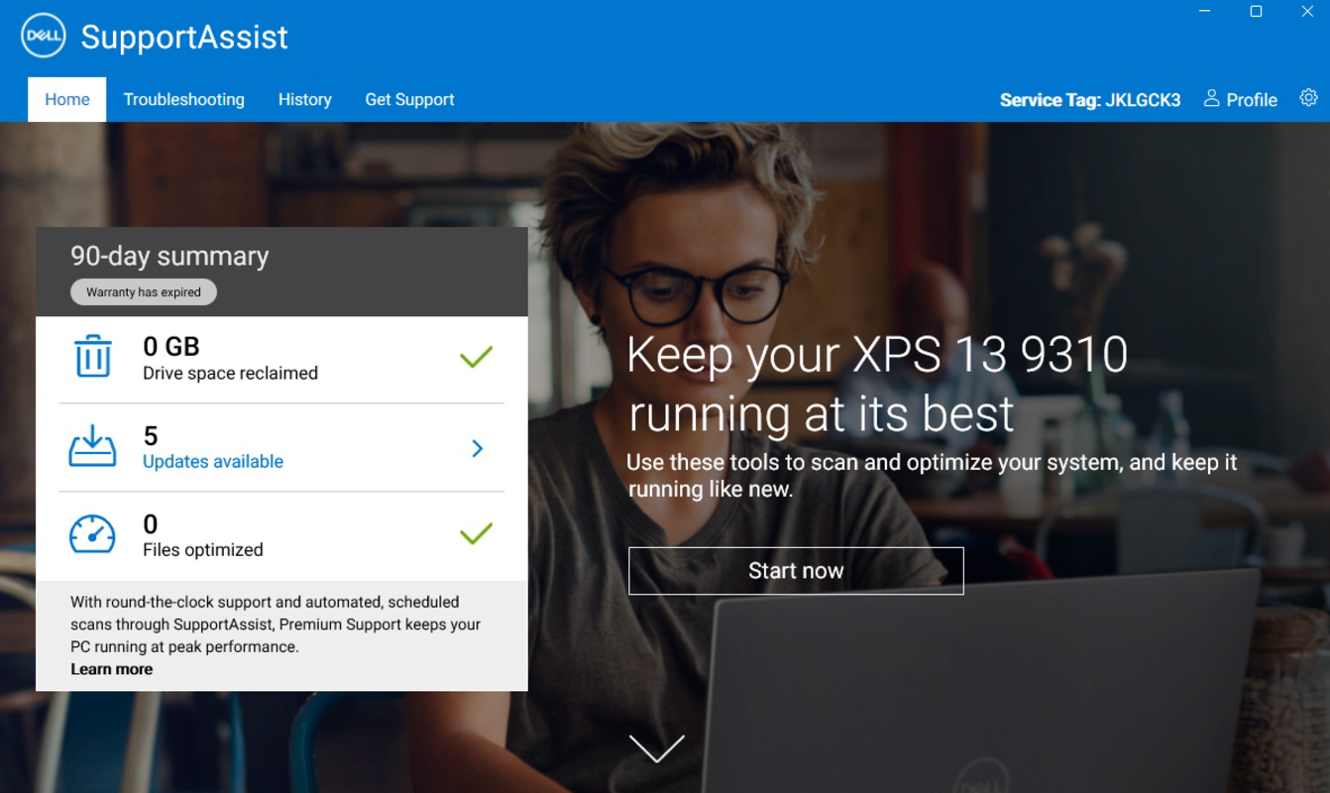Image resolution: width=1330 pixels, height=793 pixels.
Task: Click the Updates available link
Action: point(213,461)
